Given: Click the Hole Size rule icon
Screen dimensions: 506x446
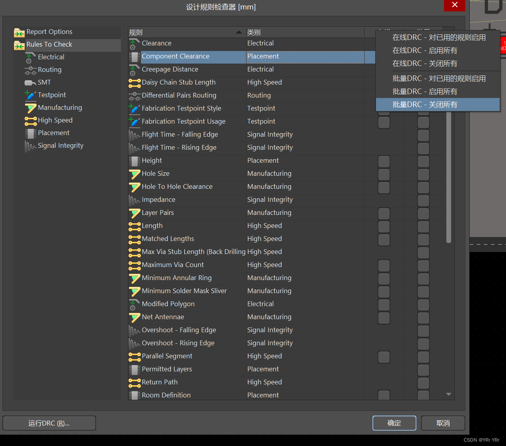Looking at the screenshot, I should pos(134,174).
